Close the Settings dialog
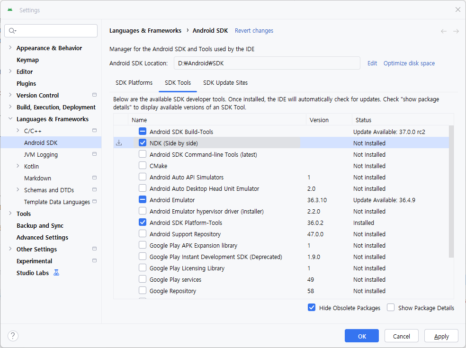The width and height of the screenshot is (466, 348). click(x=457, y=9)
